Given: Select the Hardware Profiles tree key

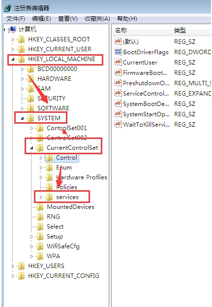Looking at the screenshot, I should (82, 177).
